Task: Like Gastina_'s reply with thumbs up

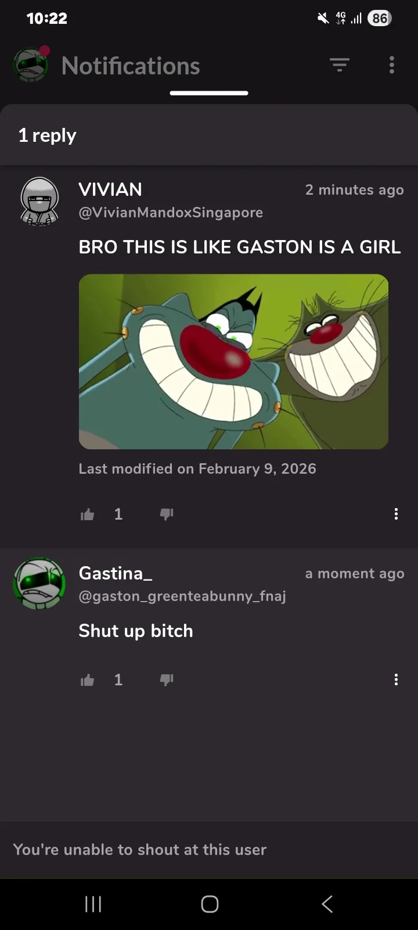Action: pyautogui.click(x=88, y=680)
